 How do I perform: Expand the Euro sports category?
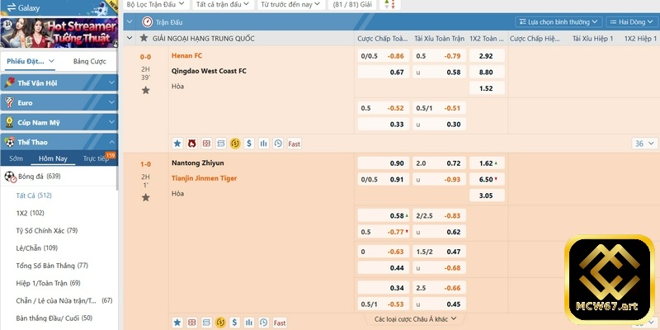point(59,101)
